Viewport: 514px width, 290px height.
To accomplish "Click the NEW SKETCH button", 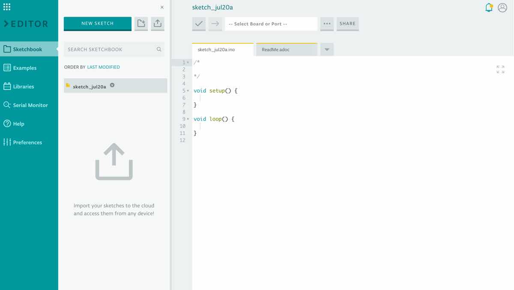I will pos(98,24).
